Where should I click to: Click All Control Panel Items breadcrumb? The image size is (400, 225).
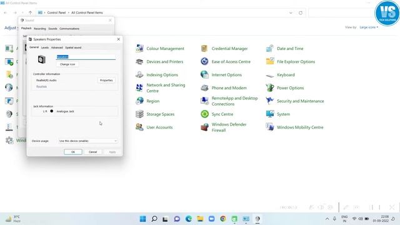coord(87,12)
